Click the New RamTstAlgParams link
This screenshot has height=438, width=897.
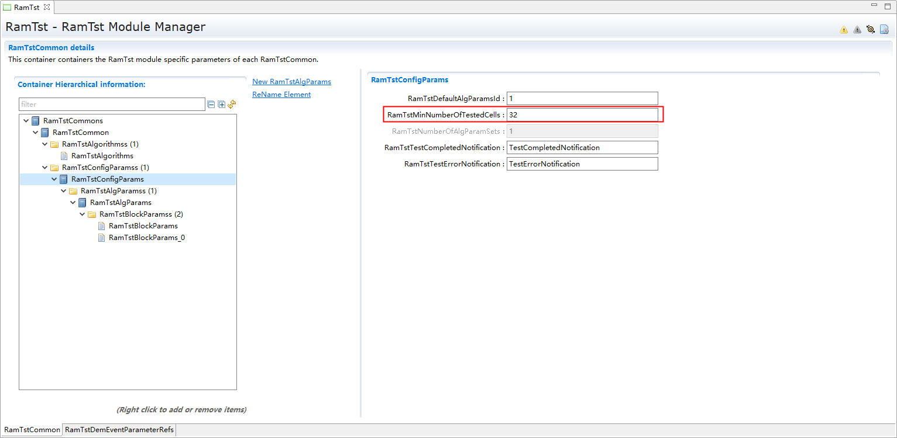point(291,82)
